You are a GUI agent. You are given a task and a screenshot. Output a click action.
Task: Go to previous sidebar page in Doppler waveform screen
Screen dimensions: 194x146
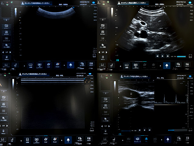tap(102, 126)
